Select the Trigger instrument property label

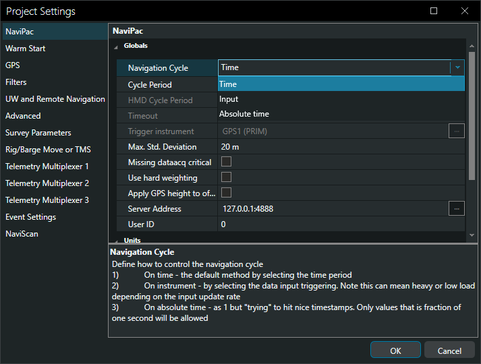pyautogui.click(x=167, y=131)
